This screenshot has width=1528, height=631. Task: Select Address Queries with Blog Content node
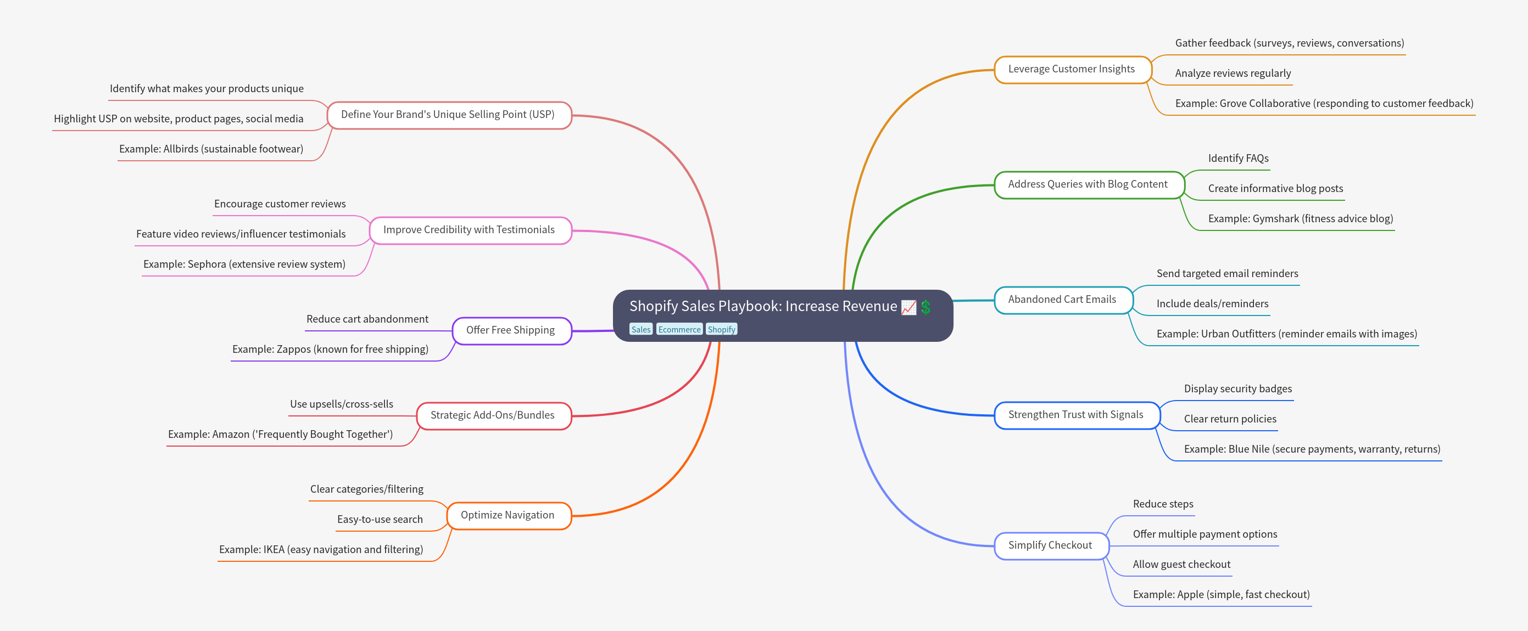pos(1089,185)
